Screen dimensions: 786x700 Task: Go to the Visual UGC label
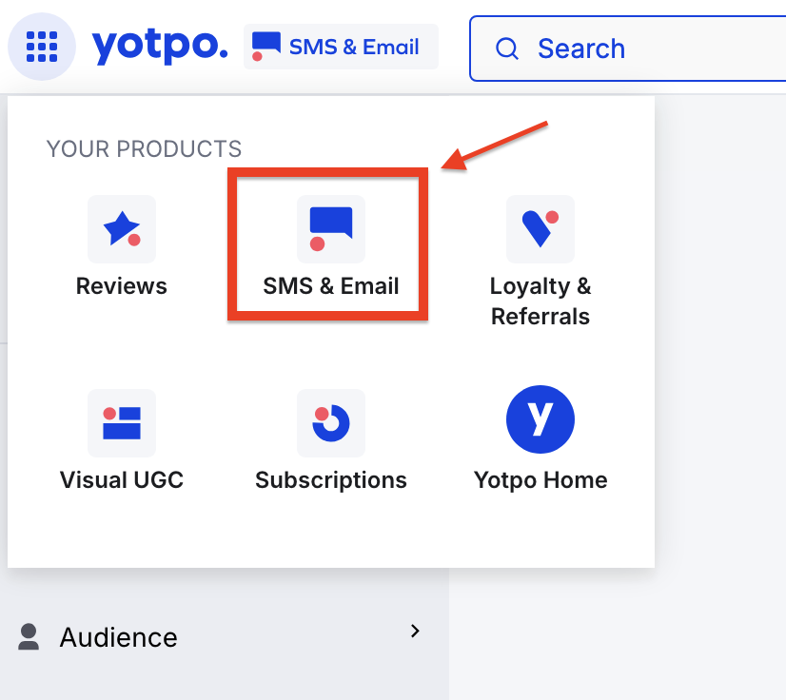click(x=122, y=480)
